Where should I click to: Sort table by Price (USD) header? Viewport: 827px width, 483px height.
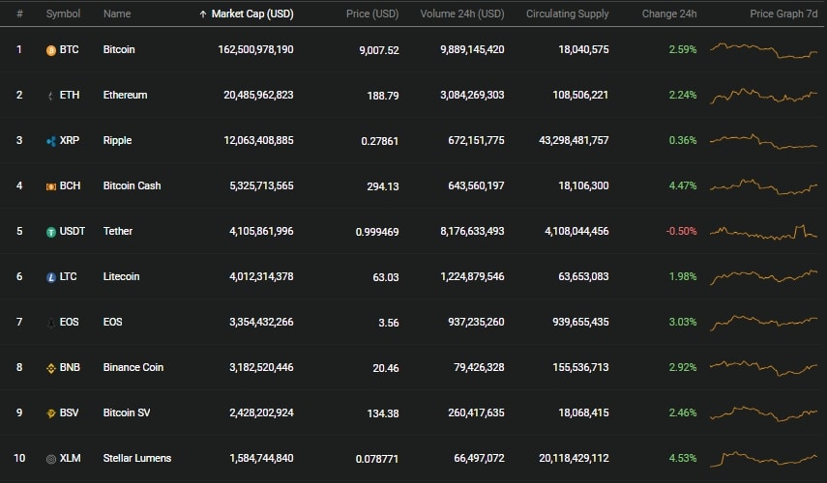coord(372,14)
